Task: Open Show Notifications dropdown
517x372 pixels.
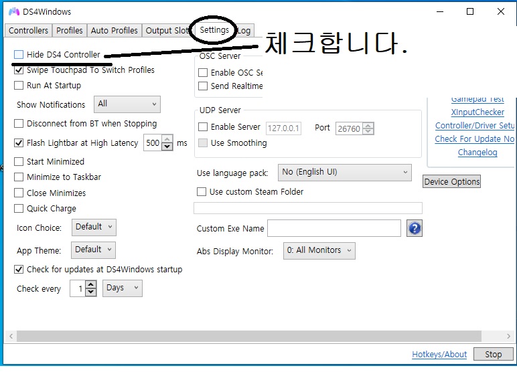Action: 127,104
